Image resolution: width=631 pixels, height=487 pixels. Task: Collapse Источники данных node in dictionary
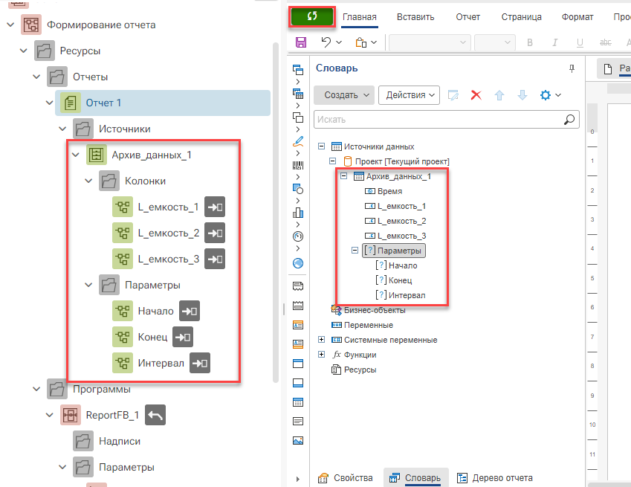point(321,146)
